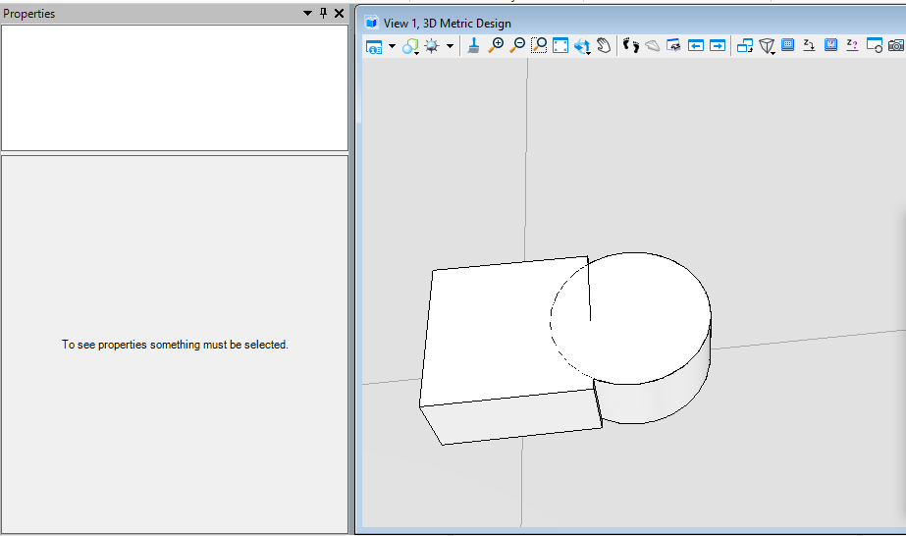Click the Set Active Depth icon
The height and width of the screenshot is (536, 906).
point(809,45)
